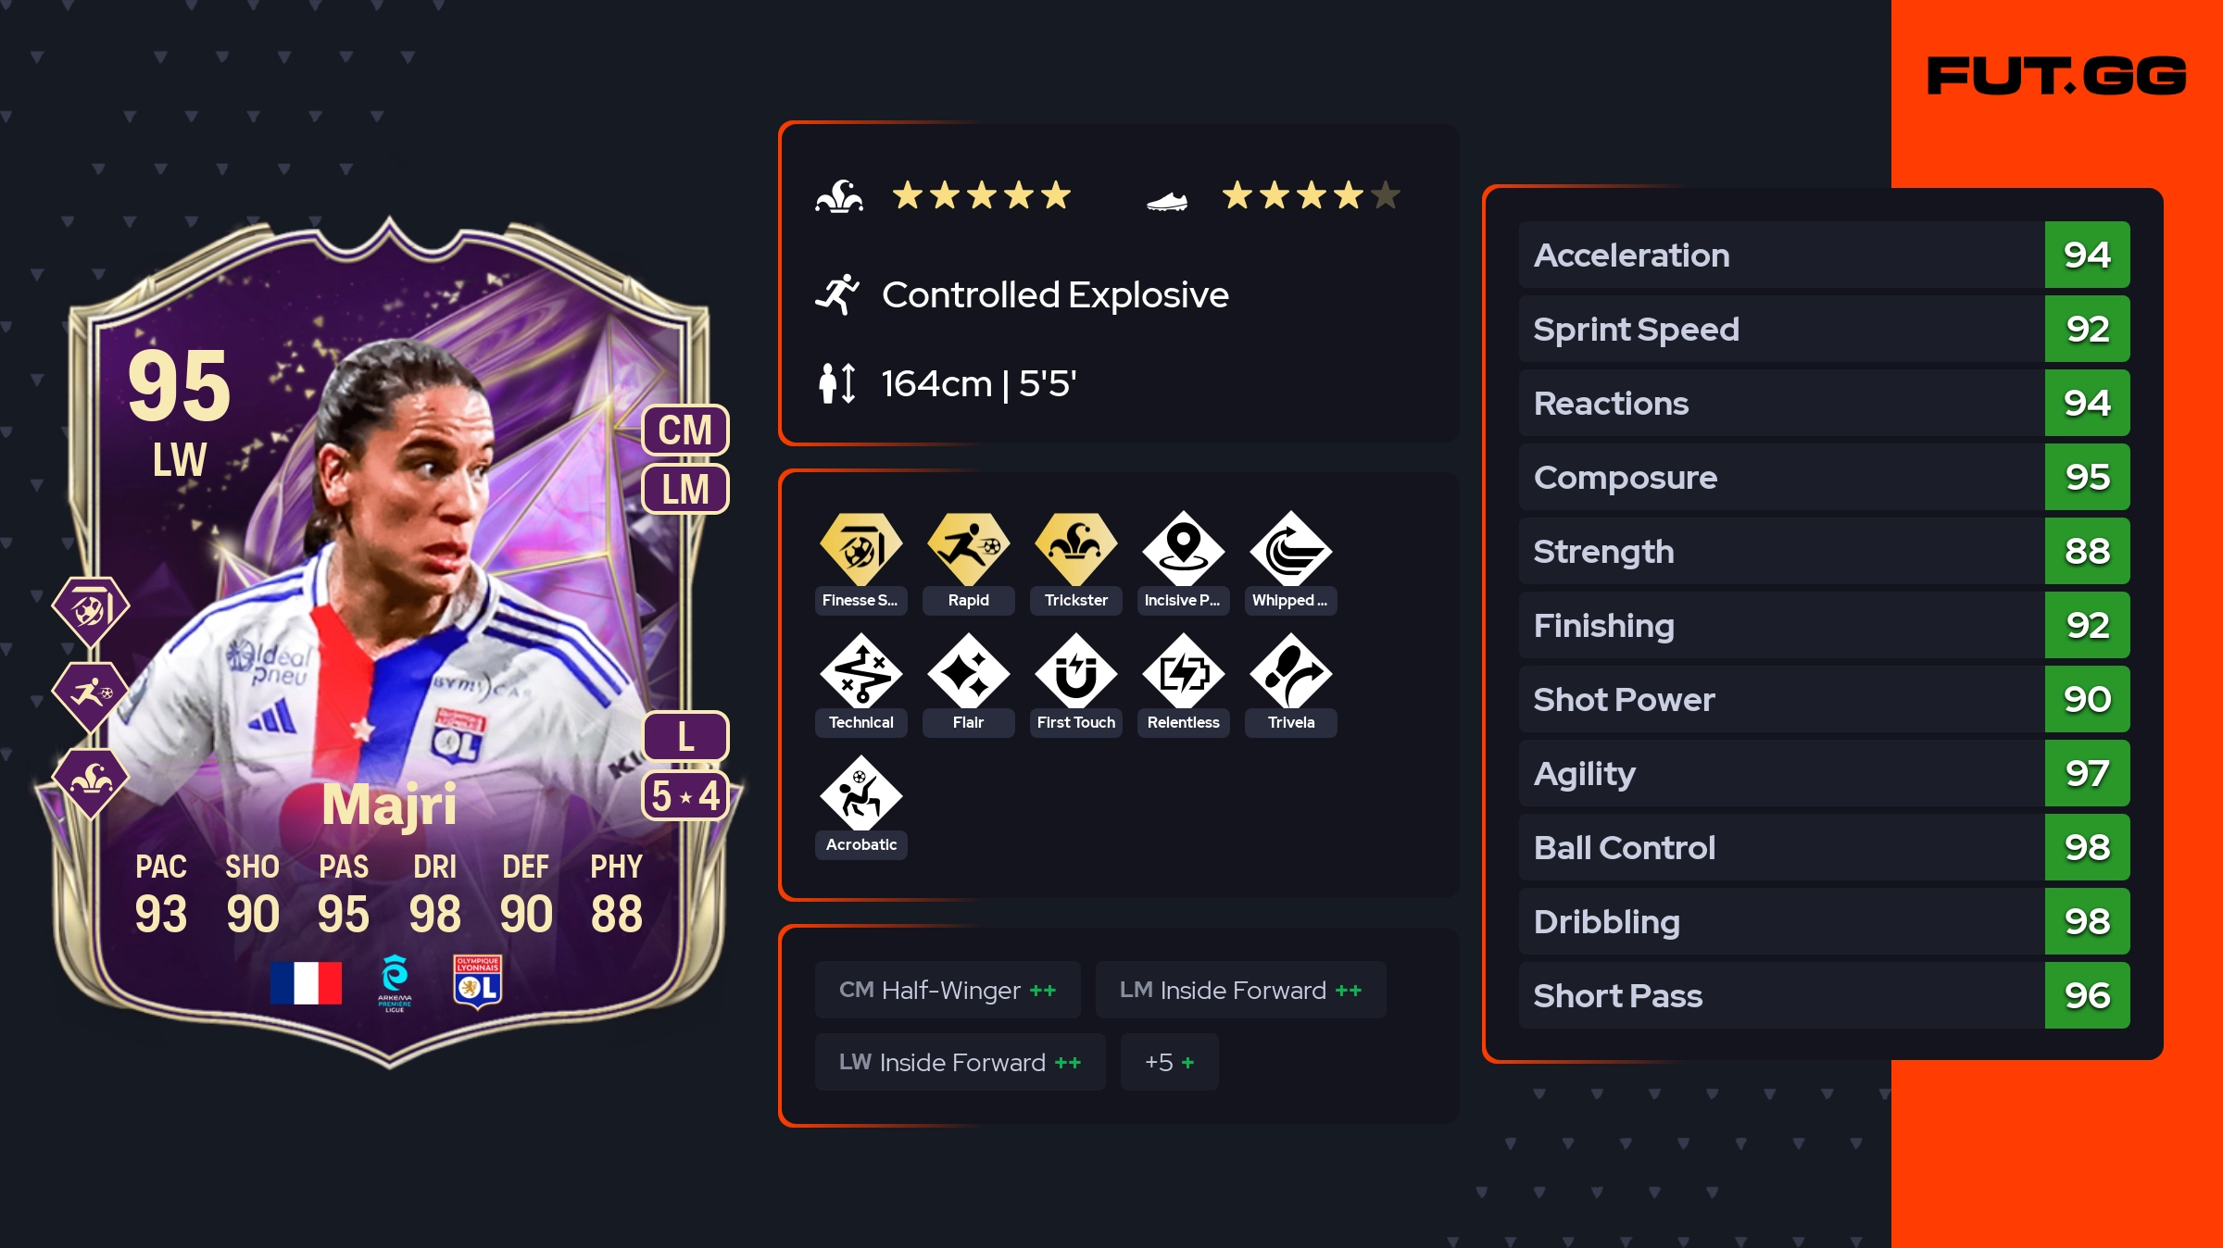Click the Finesse Shot playstyle icon
Image resolution: width=2223 pixels, height=1248 pixels.
(860, 550)
